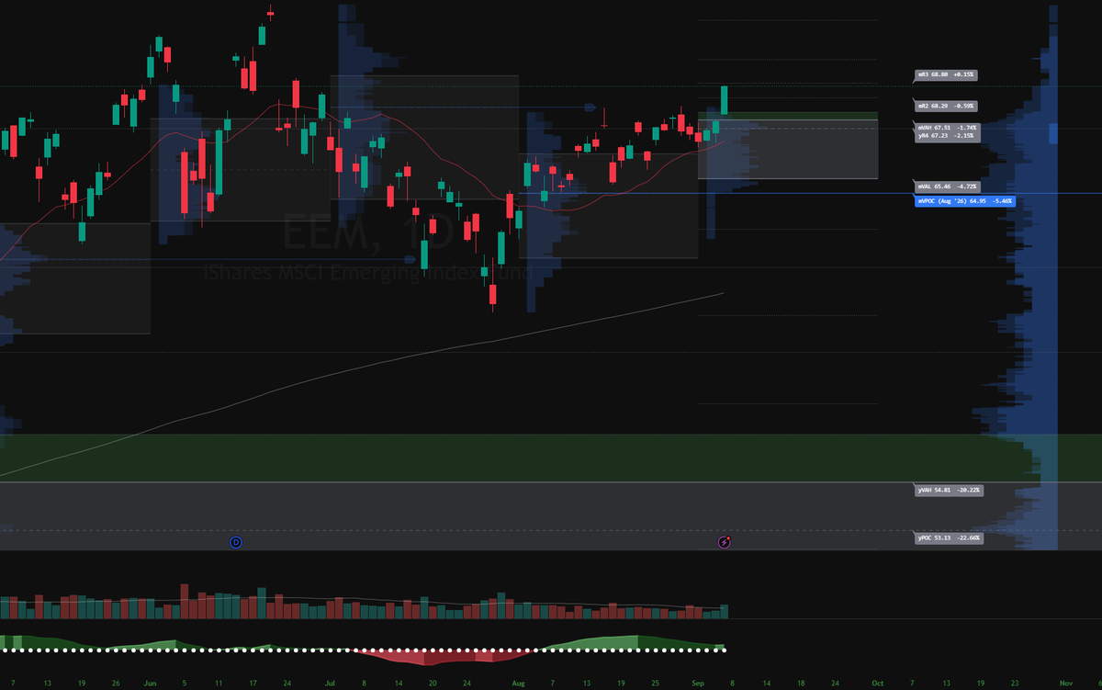Click the latest volume bar

point(725,612)
